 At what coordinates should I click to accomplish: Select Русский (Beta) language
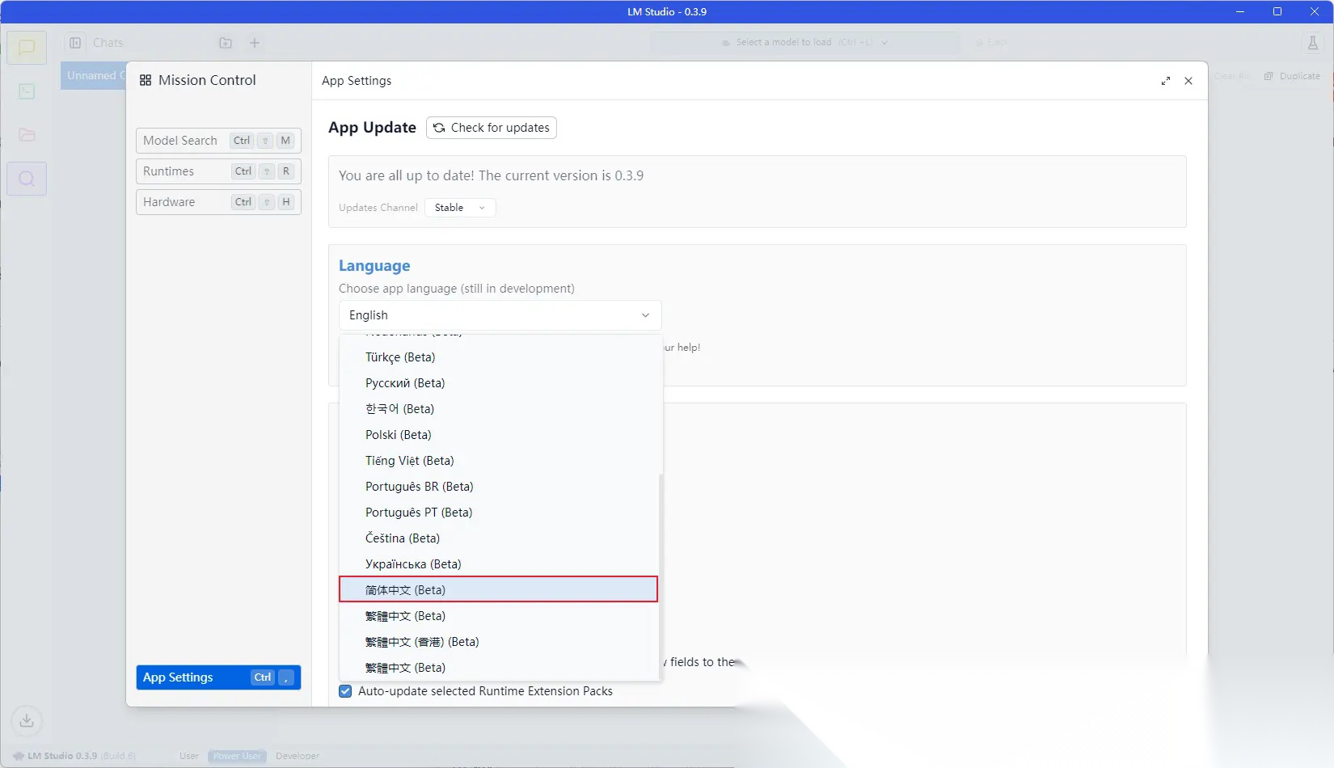pyautogui.click(x=500, y=383)
